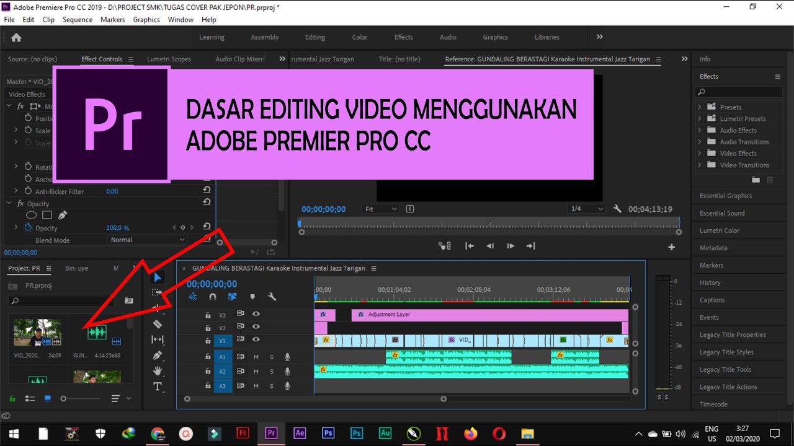This screenshot has width=794, height=446.
Task: Click the Project panel search field
Action: pos(63,301)
